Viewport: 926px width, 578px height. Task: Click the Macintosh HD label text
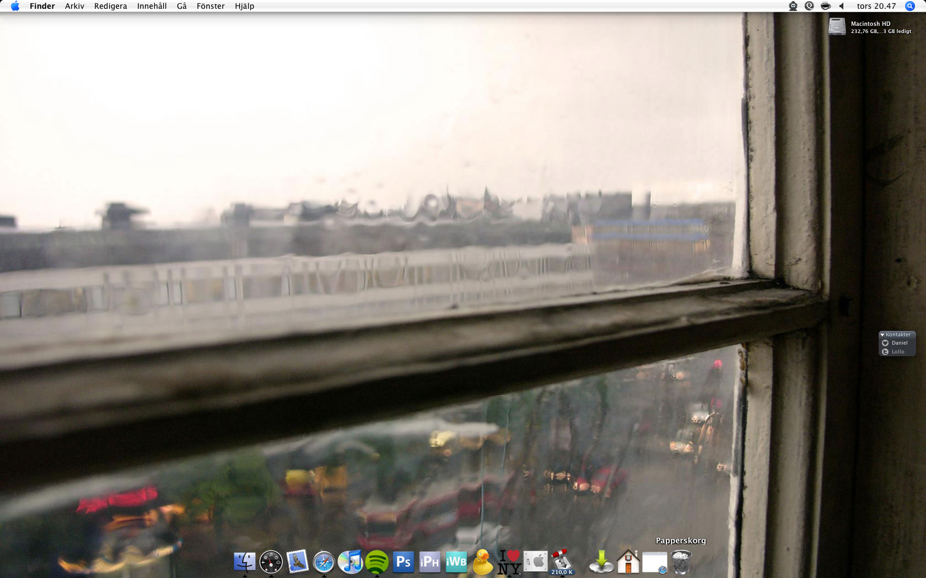click(870, 24)
